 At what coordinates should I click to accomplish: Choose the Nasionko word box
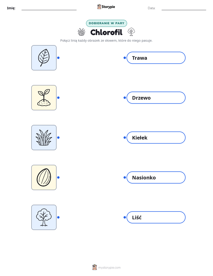[x=156, y=177]
